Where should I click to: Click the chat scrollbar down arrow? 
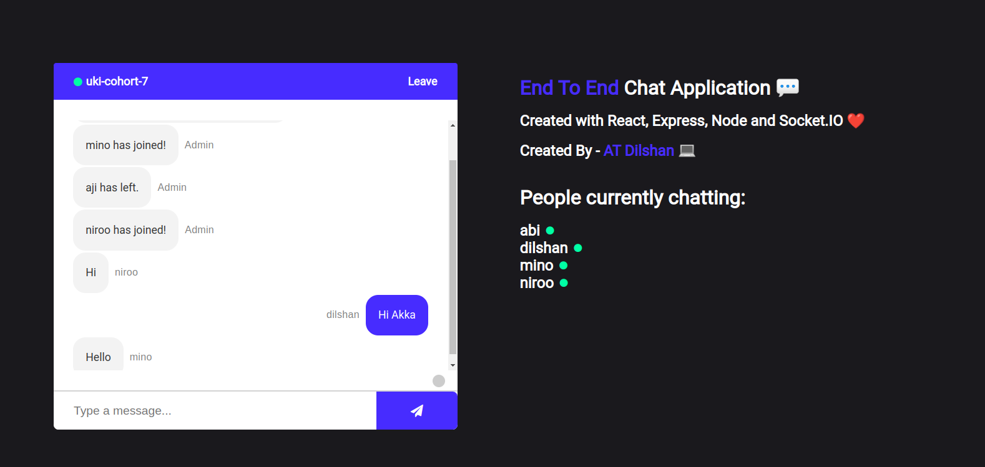[453, 365]
